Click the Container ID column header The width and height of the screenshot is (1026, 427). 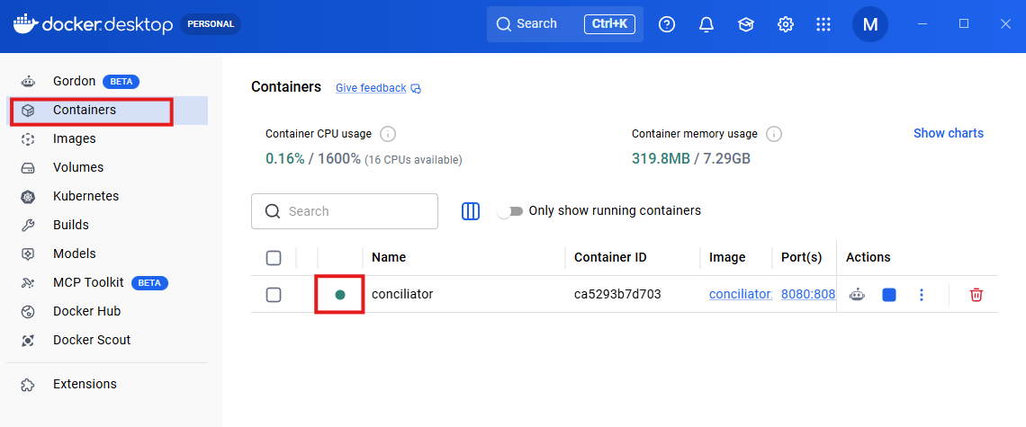(610, 258)
